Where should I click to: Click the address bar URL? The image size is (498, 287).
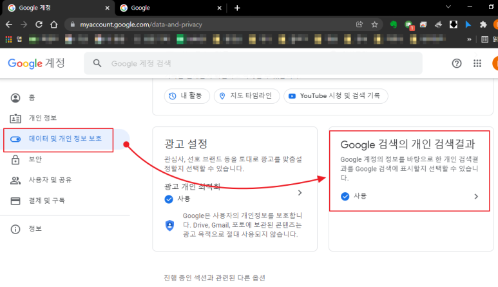141,25
